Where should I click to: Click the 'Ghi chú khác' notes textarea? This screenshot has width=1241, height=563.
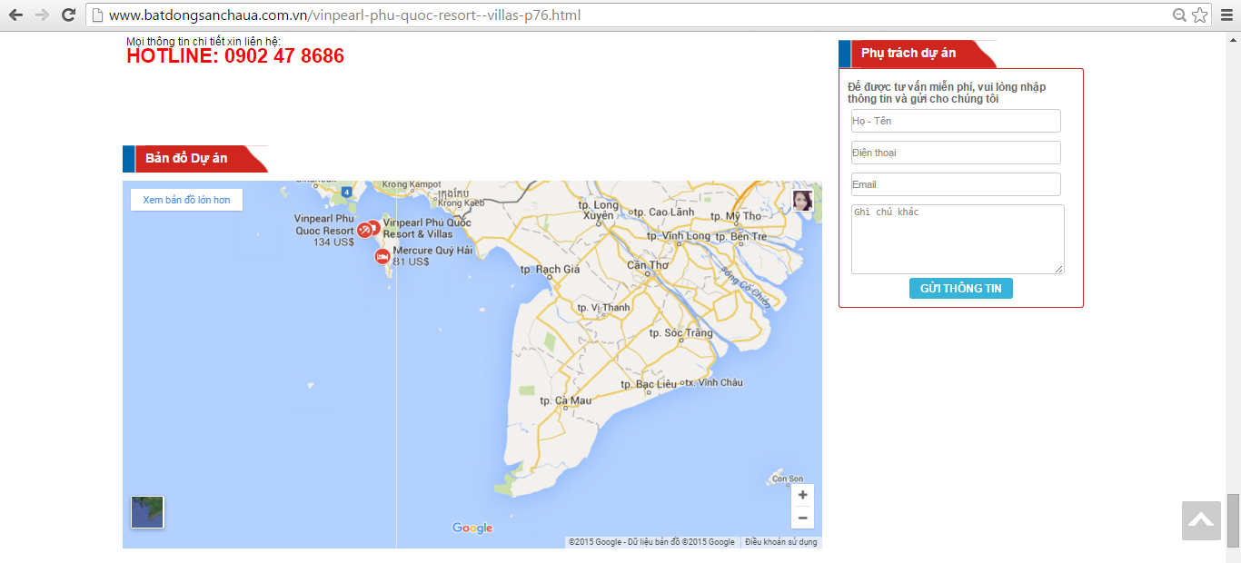click(x=958, y=239)
